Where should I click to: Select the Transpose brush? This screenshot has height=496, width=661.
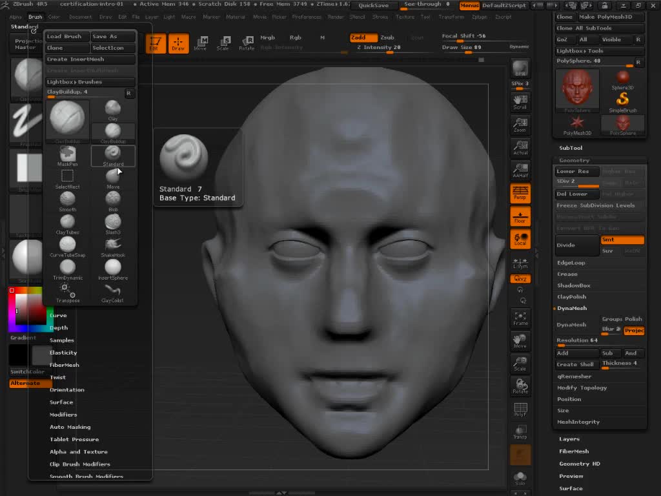[67, 293]
